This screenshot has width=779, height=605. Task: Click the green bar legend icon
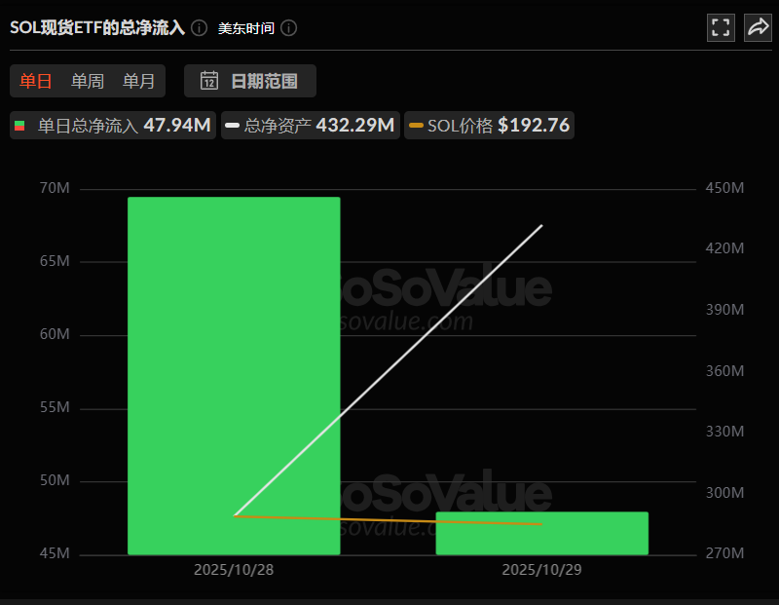(x=19, y=126)
